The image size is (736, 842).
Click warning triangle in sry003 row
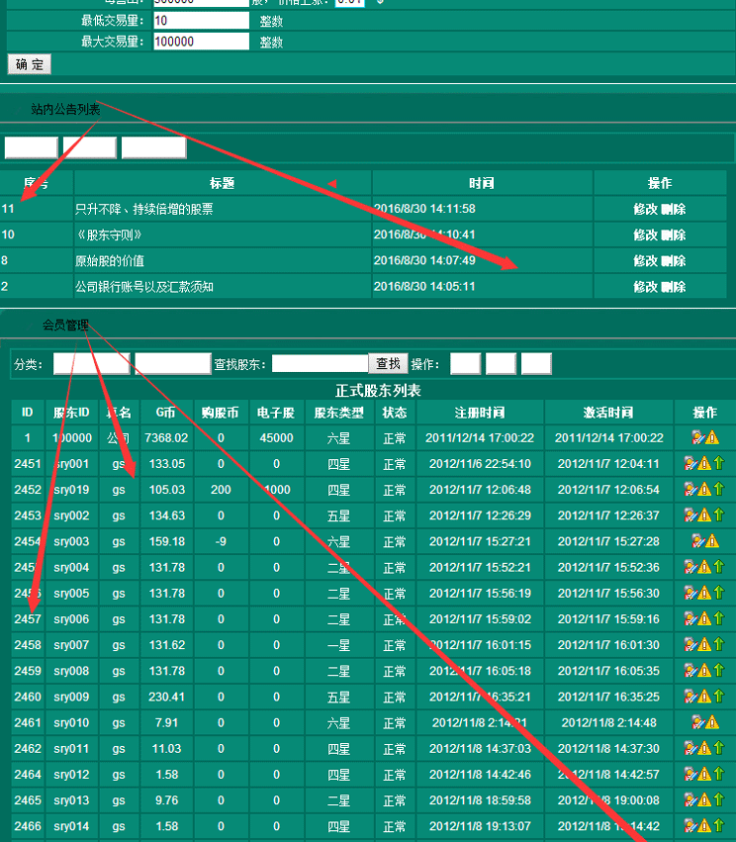[712, 541]
